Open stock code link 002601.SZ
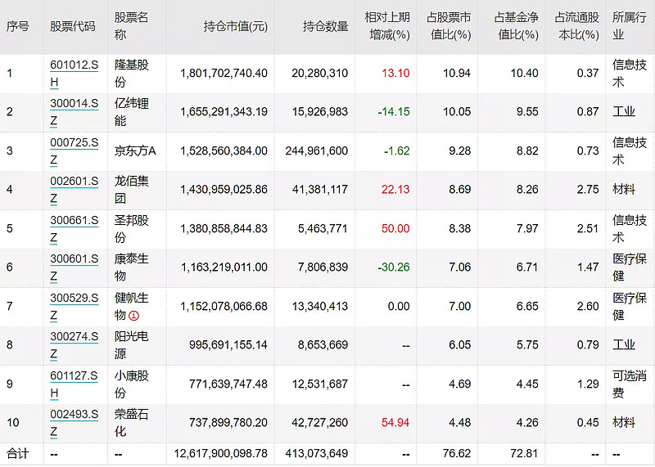The height and width of the screenshot is (467, 655). click(x=74, y=190)
